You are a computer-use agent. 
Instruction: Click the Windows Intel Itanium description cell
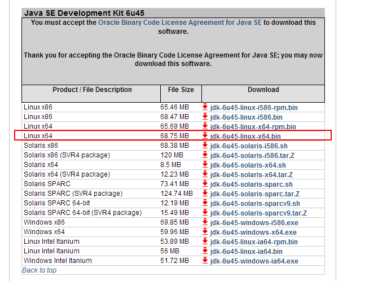(58, 261)
